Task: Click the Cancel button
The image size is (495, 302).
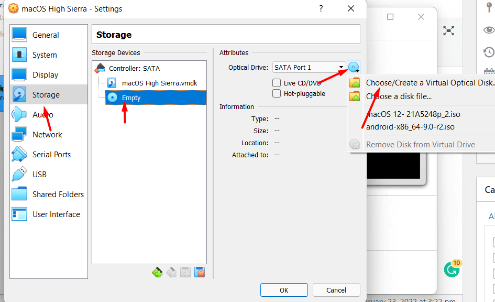Action: click(x=336, y=290)
